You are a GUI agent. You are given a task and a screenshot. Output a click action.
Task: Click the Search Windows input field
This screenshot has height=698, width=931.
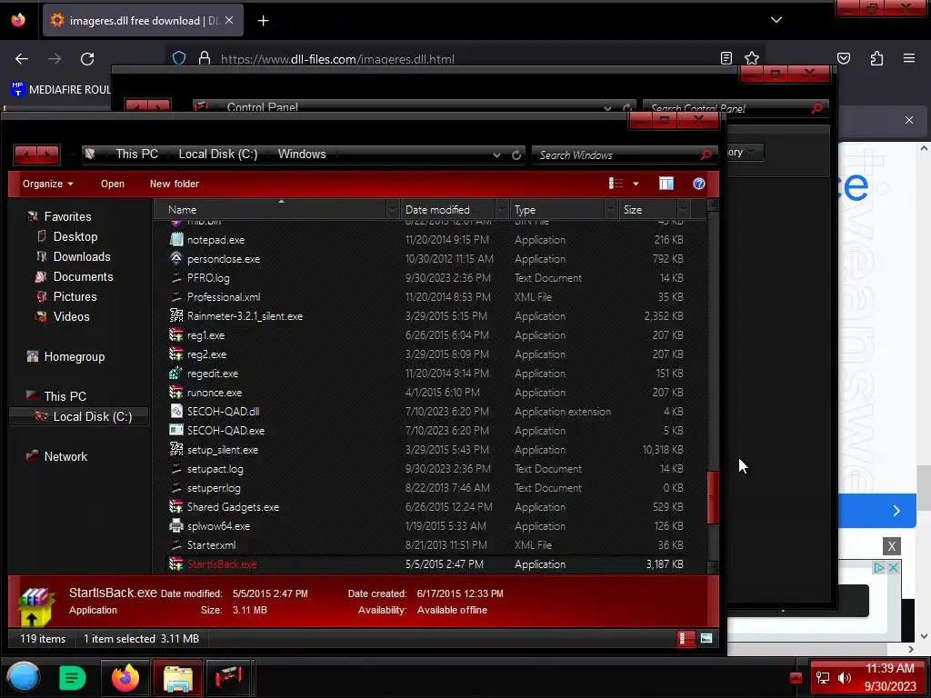[x=617, y=155]
